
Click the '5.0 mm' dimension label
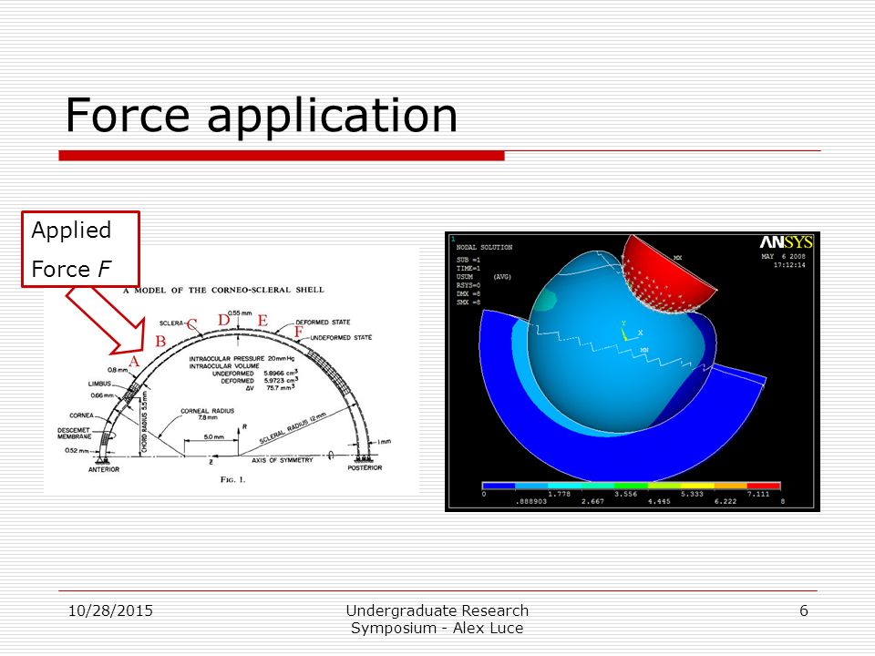pos(213,436)
